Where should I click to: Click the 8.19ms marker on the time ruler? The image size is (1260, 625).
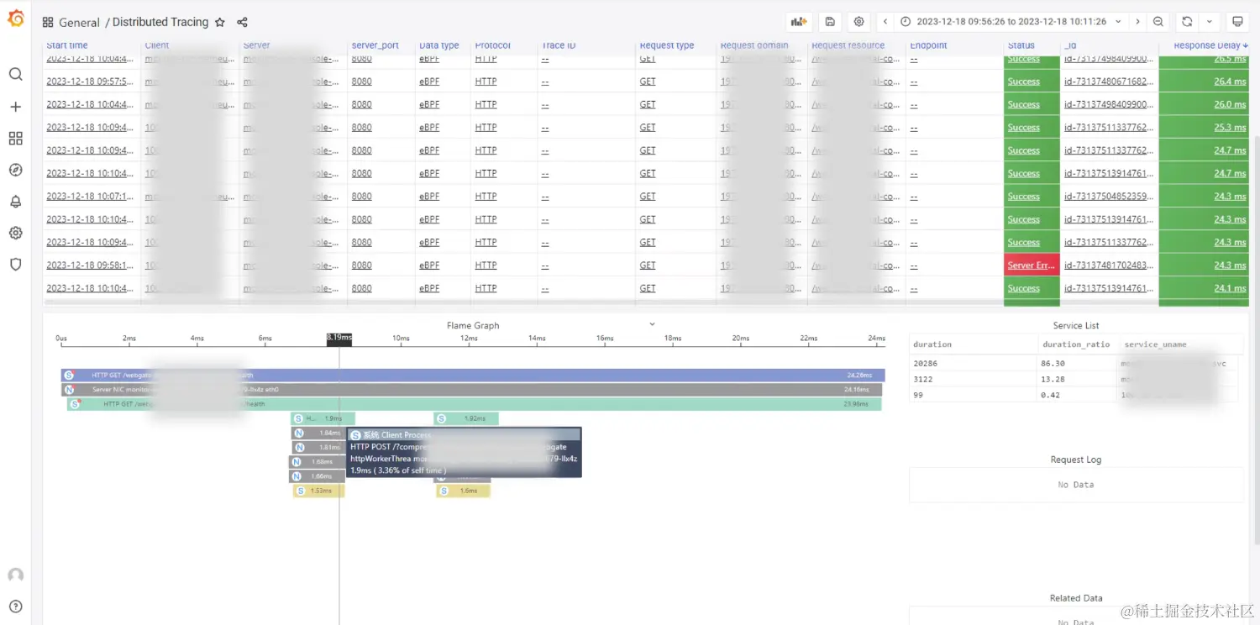click(339, 337)
